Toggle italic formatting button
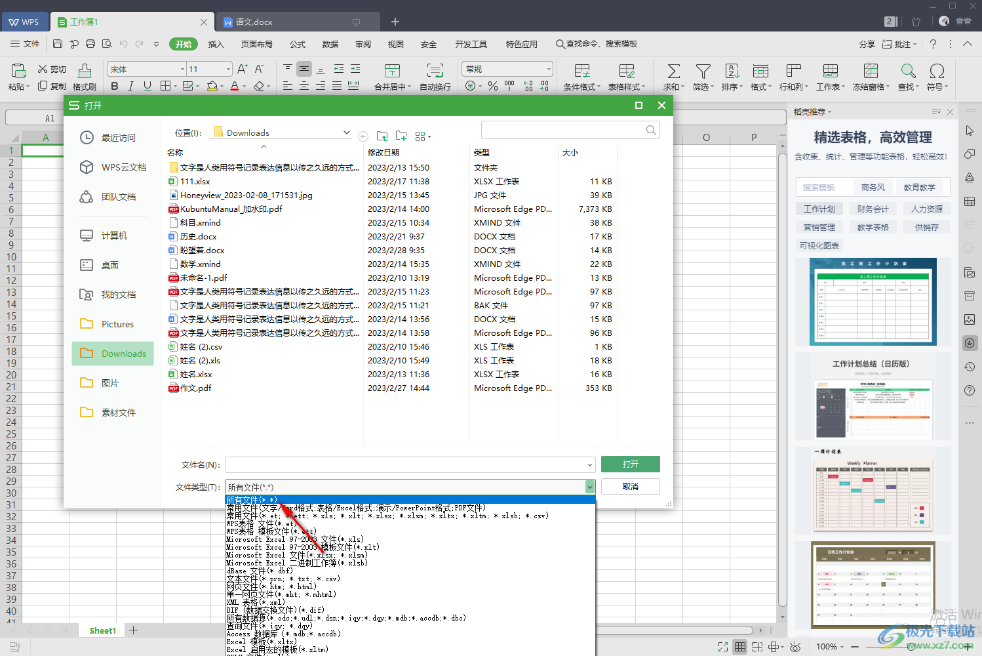This screenshot has height=656, width=982. click(131, 86)
